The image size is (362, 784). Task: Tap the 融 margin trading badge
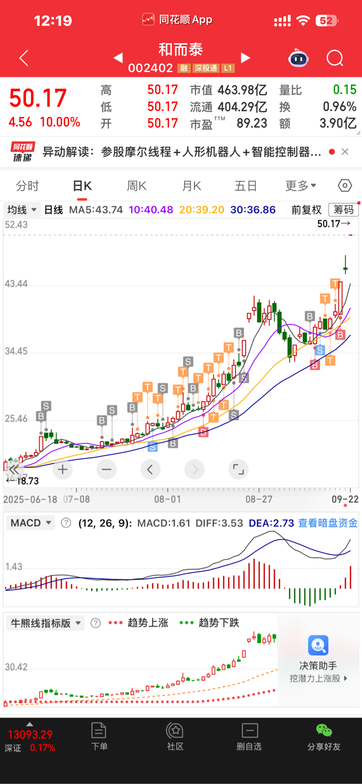click(184, 68)
